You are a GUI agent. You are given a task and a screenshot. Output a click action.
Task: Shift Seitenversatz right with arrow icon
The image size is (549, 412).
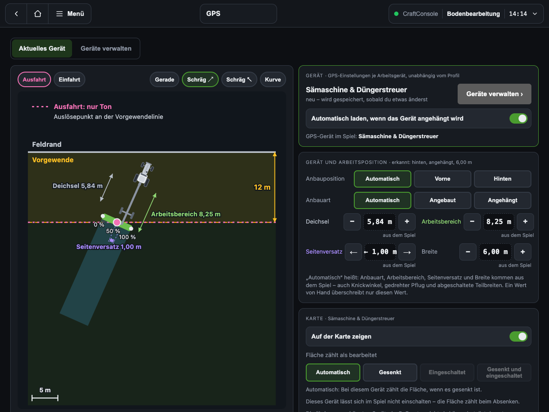pos(407,252)
